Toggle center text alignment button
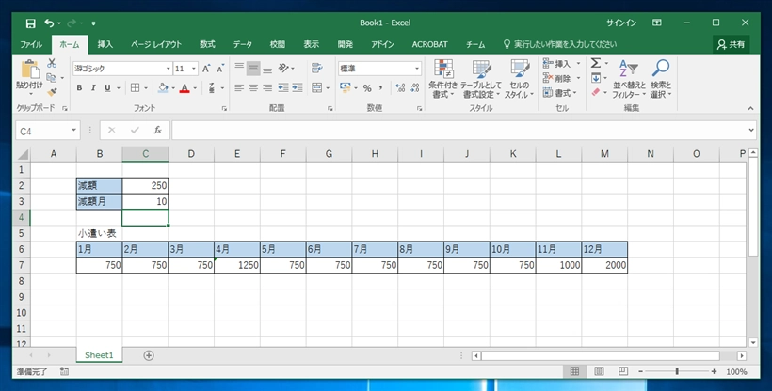This screenshot has height=391, width=772. pos(253,88)
